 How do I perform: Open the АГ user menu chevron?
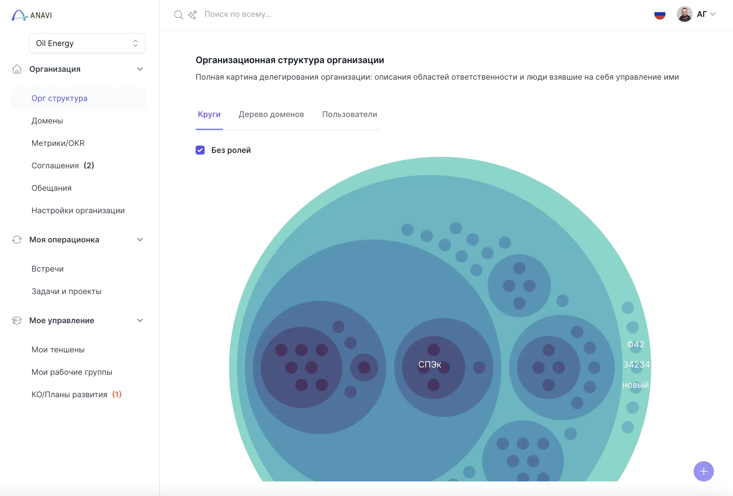click(x=712, y=14)
